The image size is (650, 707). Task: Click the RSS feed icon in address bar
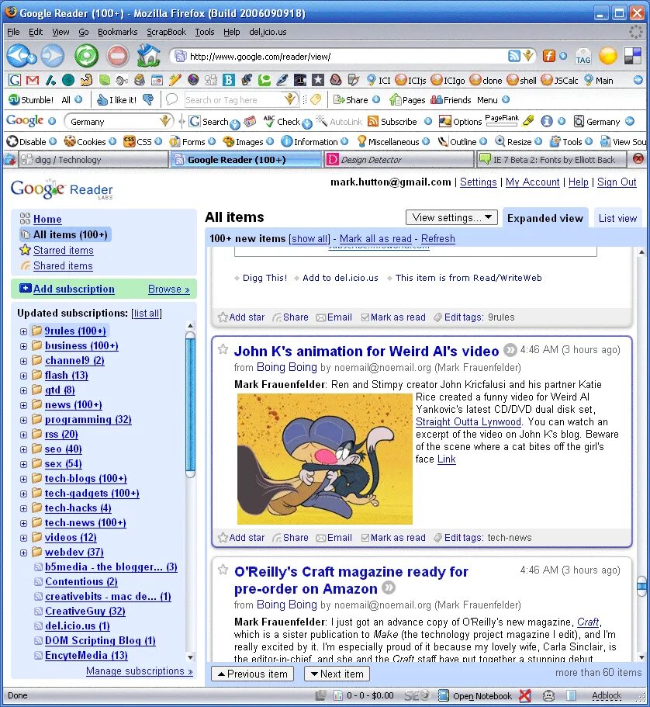click(513, 56)
